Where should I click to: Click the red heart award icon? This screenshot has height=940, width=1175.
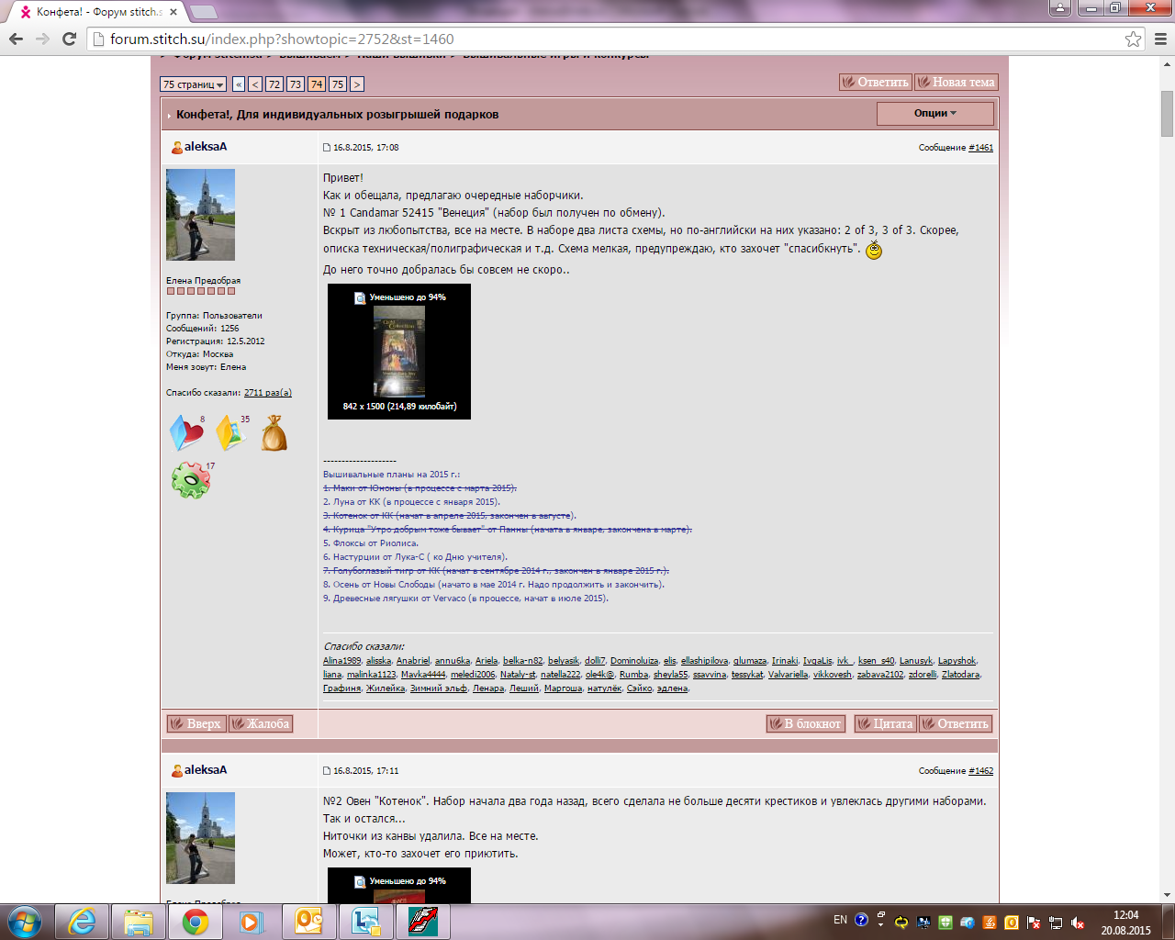click(186, 433)
